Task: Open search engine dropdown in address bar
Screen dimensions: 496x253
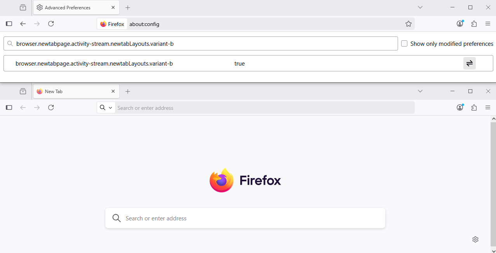Action: click(x=106, y=108)
